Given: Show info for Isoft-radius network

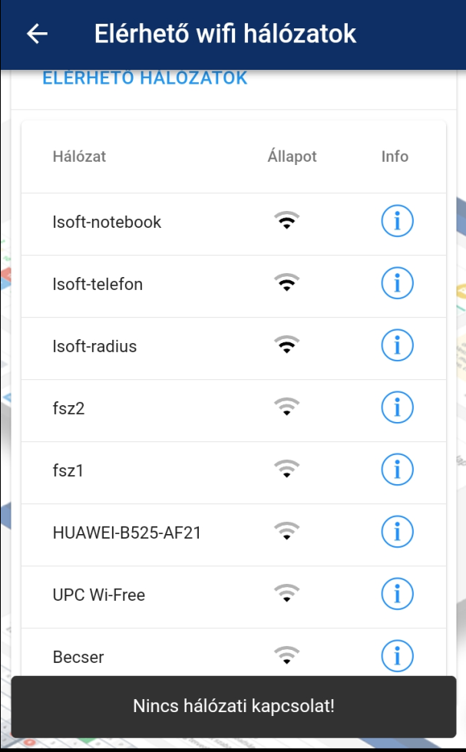Looking at the screenshot, I should coord(397,347).
